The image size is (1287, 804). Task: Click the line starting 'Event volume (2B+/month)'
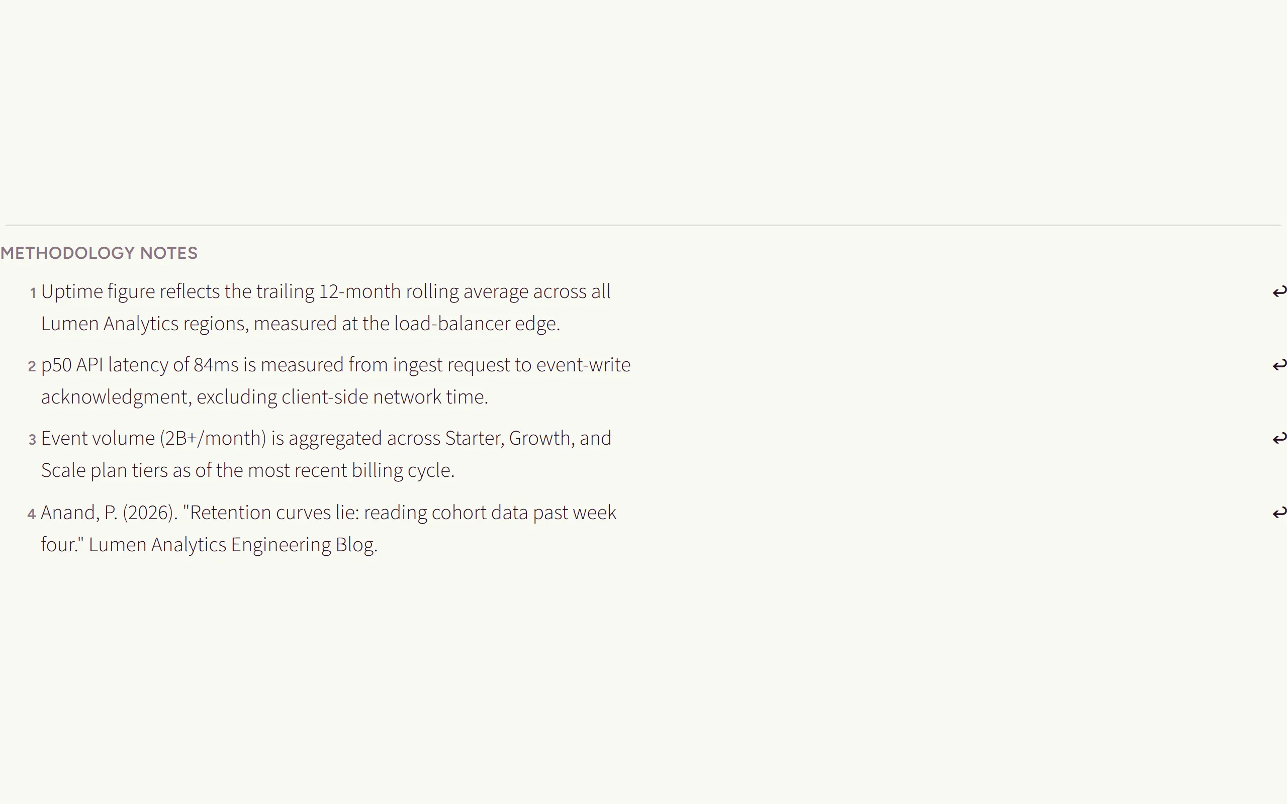point(326,438)
